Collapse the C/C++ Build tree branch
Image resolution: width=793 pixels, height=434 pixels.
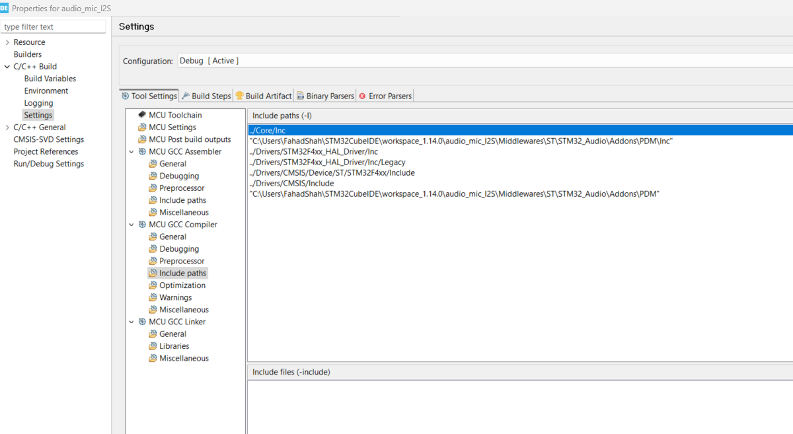click(x=6, y=66)
